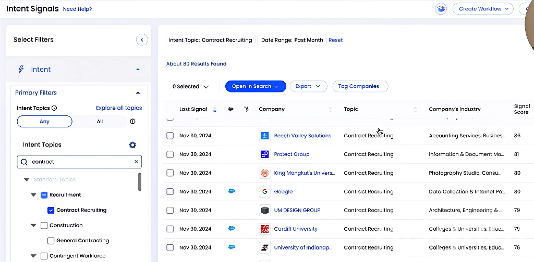Open the Protect Group company link

[292, 154]
